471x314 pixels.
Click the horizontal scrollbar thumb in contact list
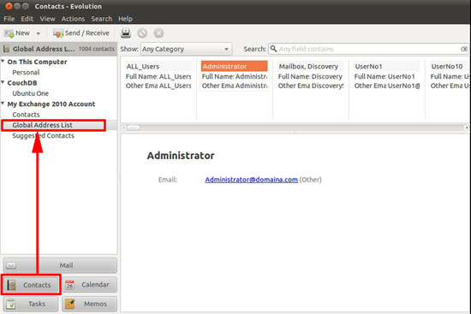133,127
